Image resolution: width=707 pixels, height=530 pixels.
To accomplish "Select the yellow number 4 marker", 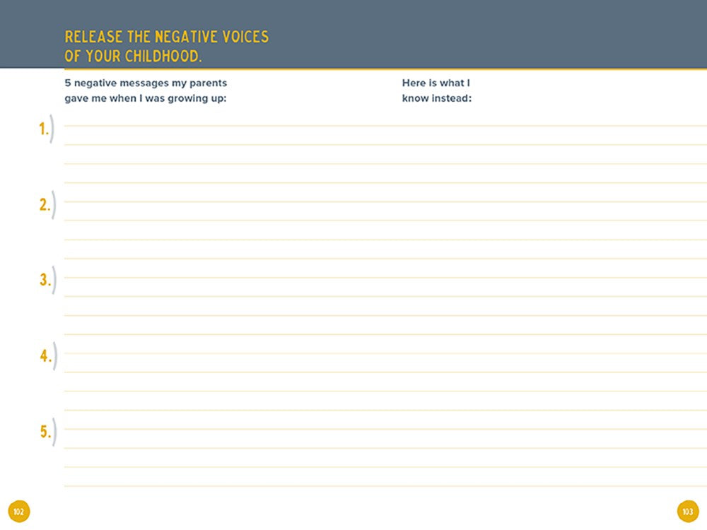I will [45, 356].
